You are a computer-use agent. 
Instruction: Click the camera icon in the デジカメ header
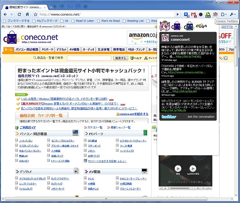(x=76, y=171)
